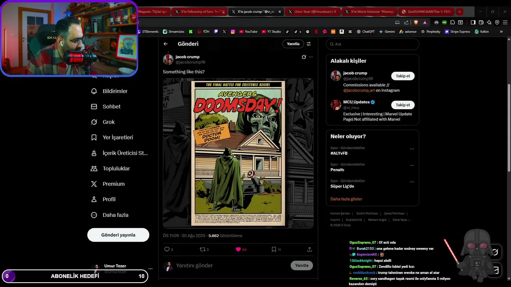The image size is (511, 287).
Task: Open the Instagram bookmark icon
Action: [x=233, y=31]
